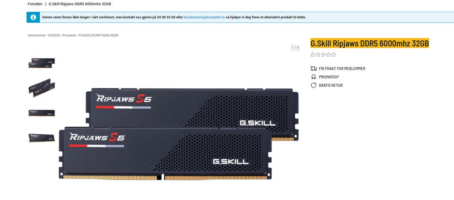Click G.Skill Ripjaws breadcrumb item

(x=79, y=4)
